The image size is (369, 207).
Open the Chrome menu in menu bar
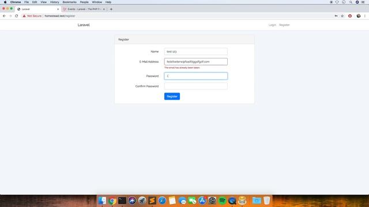16,2
